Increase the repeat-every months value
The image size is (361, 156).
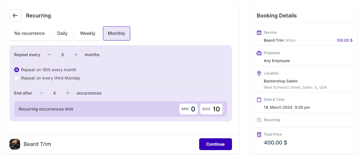(x=76, y=55)
